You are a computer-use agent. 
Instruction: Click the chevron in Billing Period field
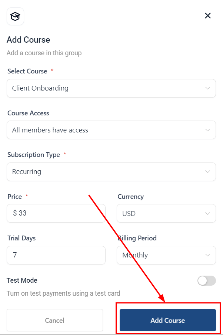point(207,255)
